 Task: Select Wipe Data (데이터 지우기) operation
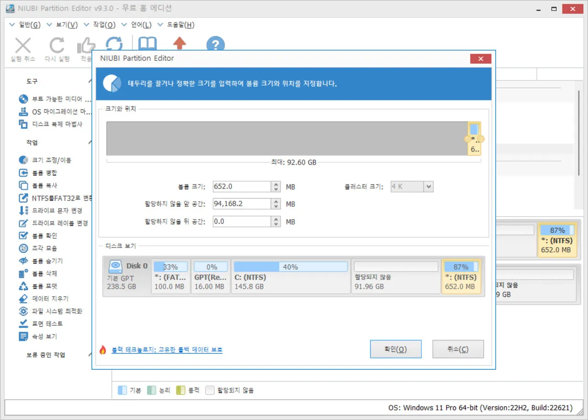pos(43,299)
